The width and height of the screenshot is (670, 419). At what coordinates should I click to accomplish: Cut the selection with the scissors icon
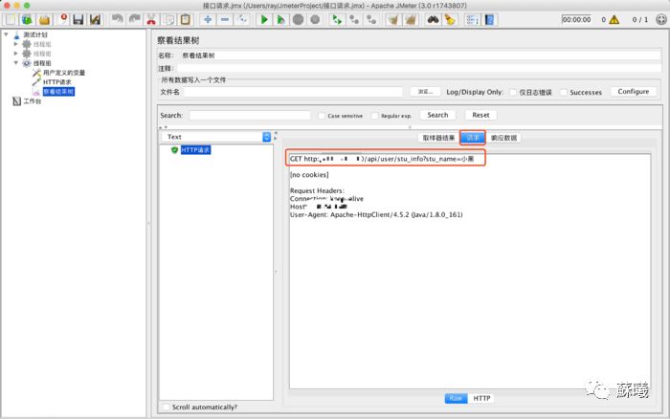click(x=151, y=20)
